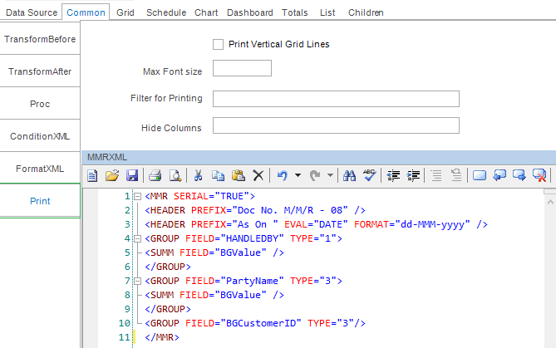This screenshot has height=348, width=556.
Task: Click the '<MMR SERIAL="TRUE">' line
Action: 199,196
